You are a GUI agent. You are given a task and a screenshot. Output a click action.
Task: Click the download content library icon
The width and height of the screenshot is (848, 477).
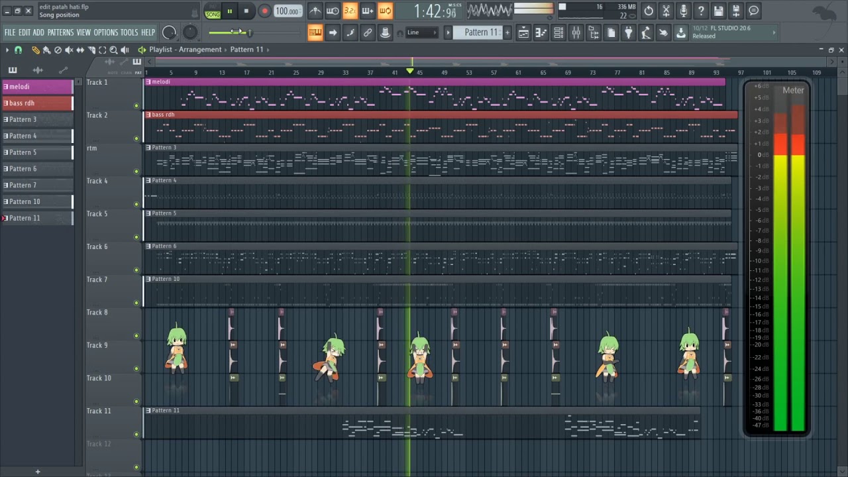681,32
